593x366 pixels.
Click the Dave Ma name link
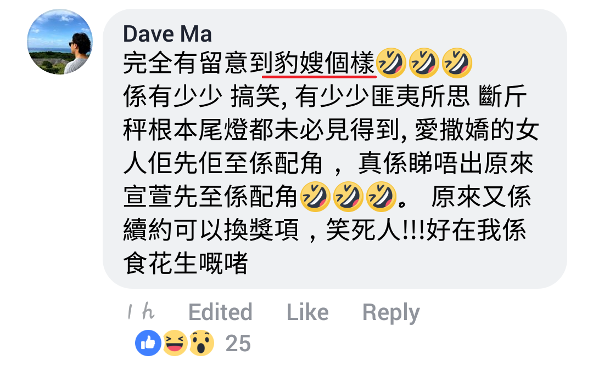click(167, 34)
